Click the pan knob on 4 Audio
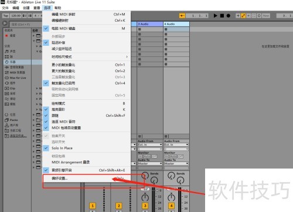The width and height of the screenshot is (293, 212). tap(171, 197)
